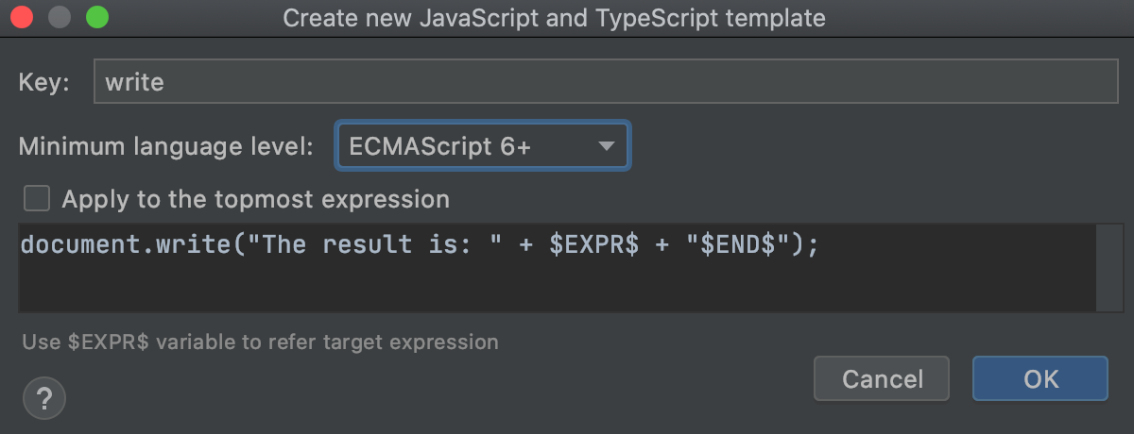Place cursor on $EXPR$ in template text
Screen dimensions: 1134x434
(x=593, y=245)
